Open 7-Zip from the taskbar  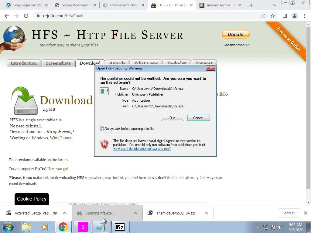coord(120,227)
